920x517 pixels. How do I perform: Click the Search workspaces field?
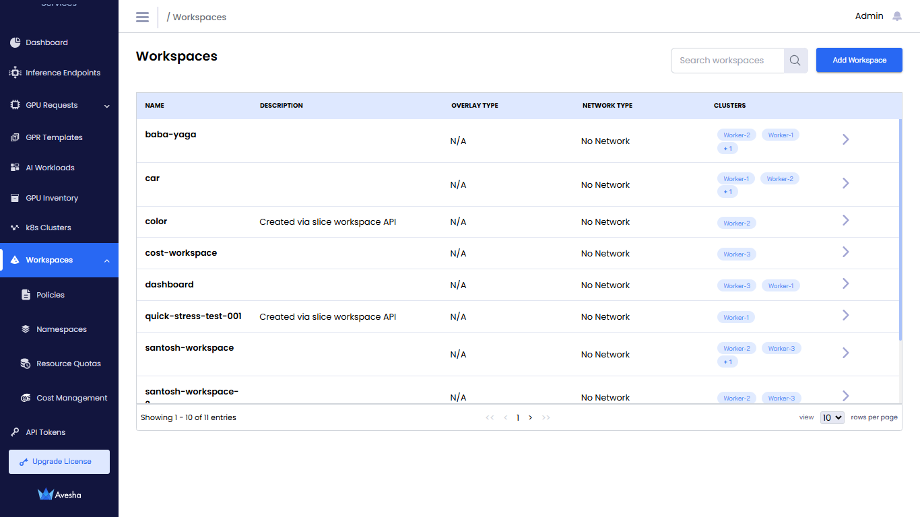point(727,61)
